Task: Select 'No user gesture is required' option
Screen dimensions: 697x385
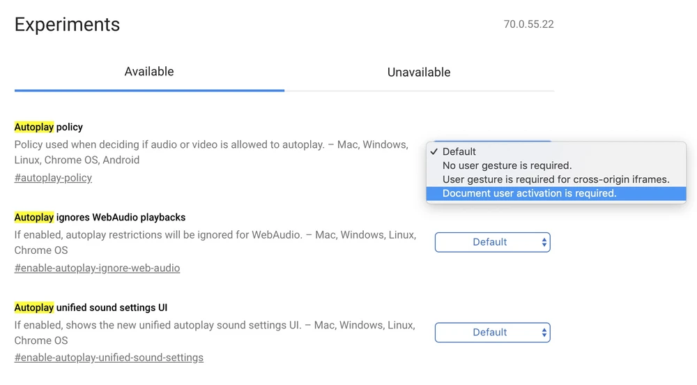Action: [x=507, y=165]
